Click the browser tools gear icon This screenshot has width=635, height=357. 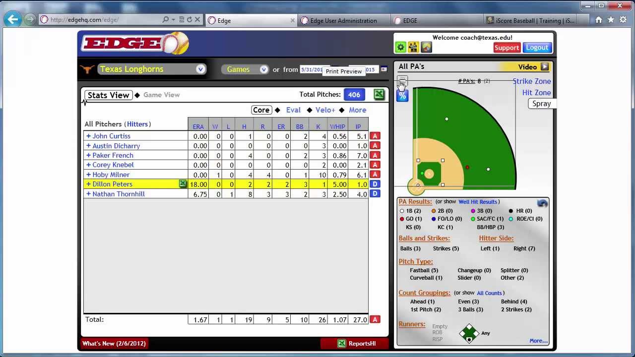click(623, 20)
